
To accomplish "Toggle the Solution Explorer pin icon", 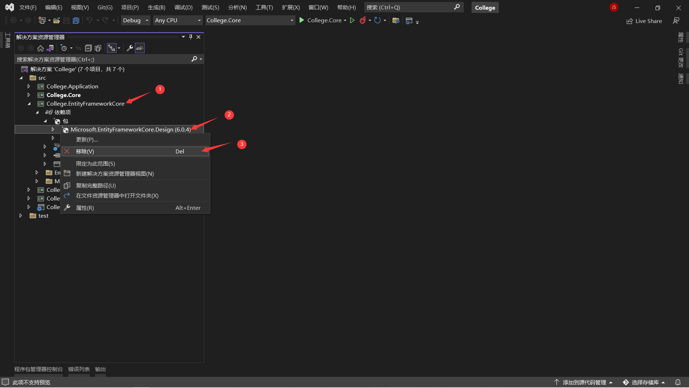I will pyautogui.click(x=191, y=37).
